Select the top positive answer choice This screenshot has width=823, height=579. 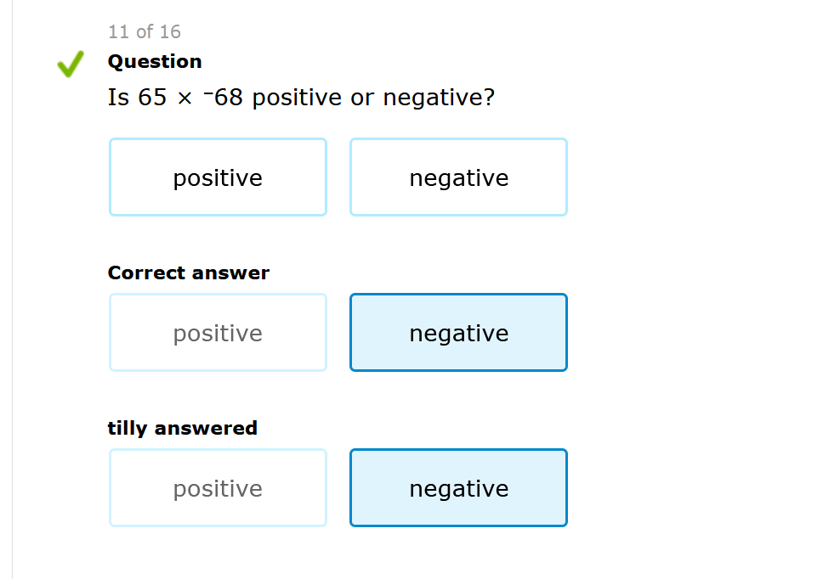[x=218, y=177]
